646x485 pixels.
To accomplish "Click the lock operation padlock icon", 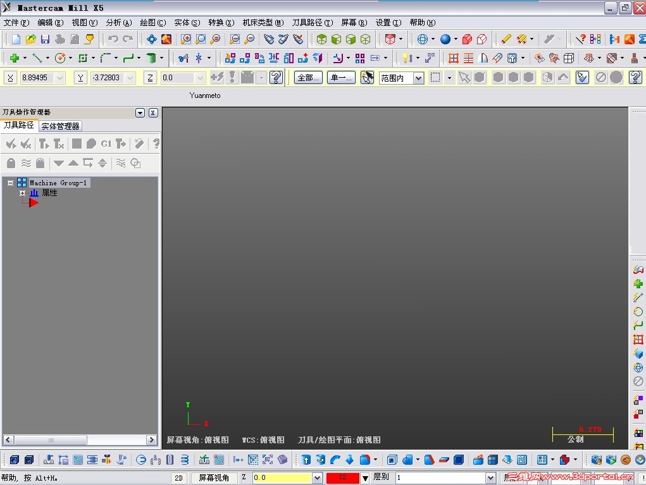I will pyautogui.click(x=11, y=163).
